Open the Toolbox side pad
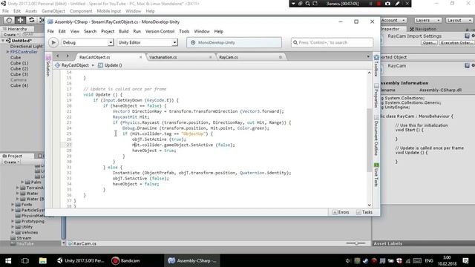475x267 pixels. pos(376,66)
